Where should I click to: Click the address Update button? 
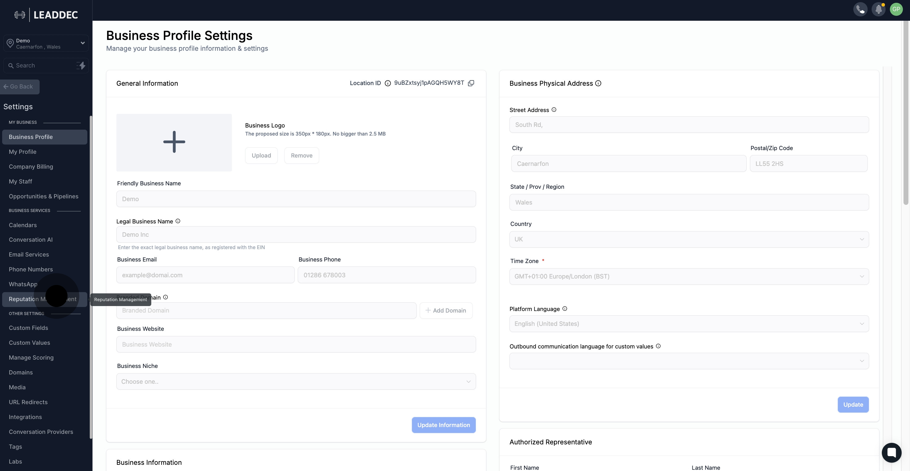click(x=853, y=405)
